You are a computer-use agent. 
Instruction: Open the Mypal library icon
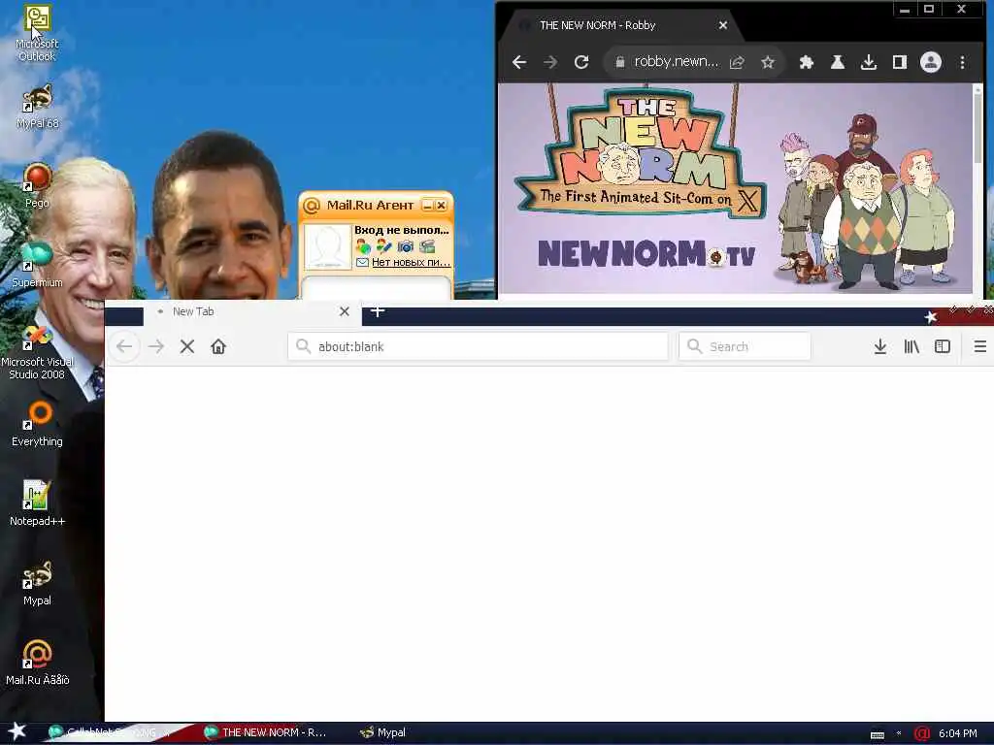point(911,346)
